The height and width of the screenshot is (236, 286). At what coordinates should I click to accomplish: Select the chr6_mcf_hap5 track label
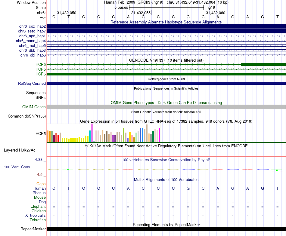[x=32, y=45]
